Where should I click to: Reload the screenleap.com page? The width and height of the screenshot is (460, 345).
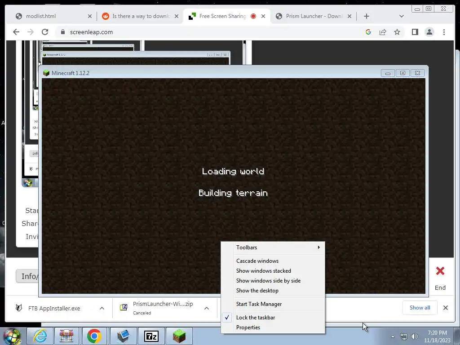pos(45,32)
